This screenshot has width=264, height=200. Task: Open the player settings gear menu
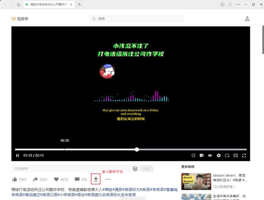219,155
